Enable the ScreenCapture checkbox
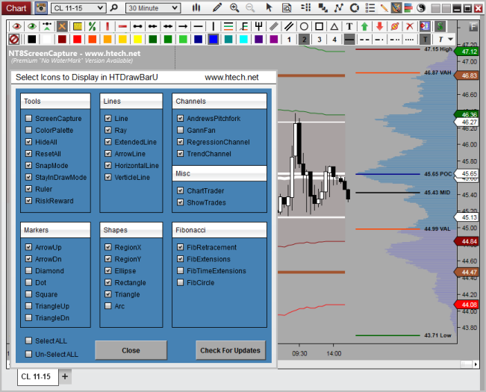 tap(28, 118)
